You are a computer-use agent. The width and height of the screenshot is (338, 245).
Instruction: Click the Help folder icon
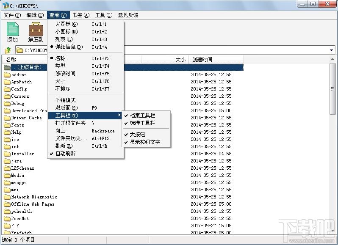pos(7,132)
